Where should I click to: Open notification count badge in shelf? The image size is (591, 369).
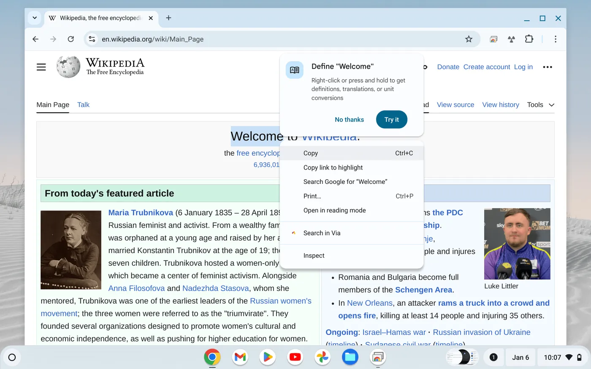coord(493,358)
